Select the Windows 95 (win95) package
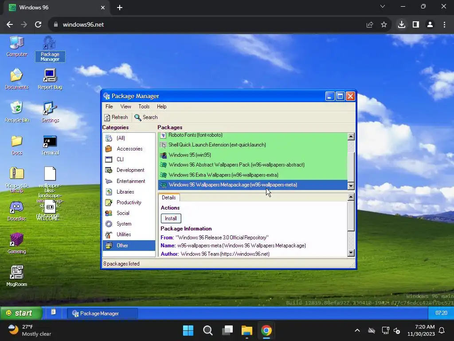Image resolution: width=454 pixels, height=341 pixels. (253, 155)
